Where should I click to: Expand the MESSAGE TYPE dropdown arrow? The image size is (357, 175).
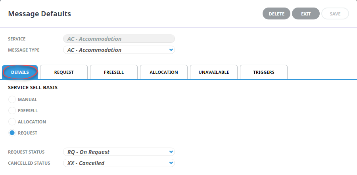tap(171, 50)
